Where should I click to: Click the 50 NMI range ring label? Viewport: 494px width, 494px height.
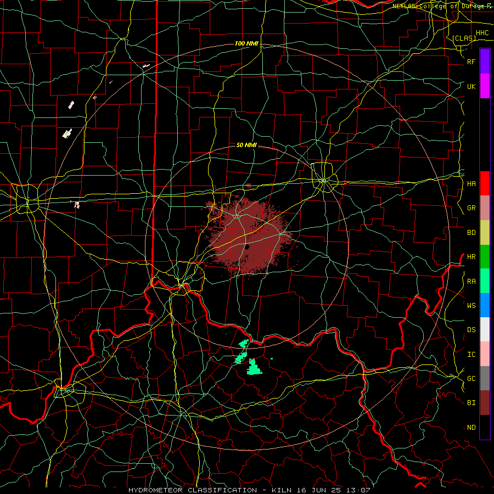(246, 145)
